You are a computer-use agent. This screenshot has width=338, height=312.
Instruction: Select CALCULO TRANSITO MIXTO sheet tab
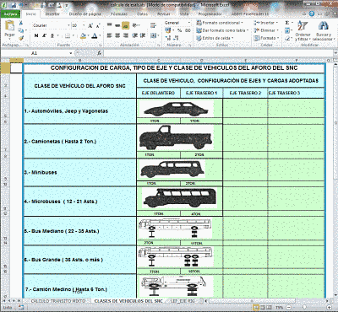point(57,301)
